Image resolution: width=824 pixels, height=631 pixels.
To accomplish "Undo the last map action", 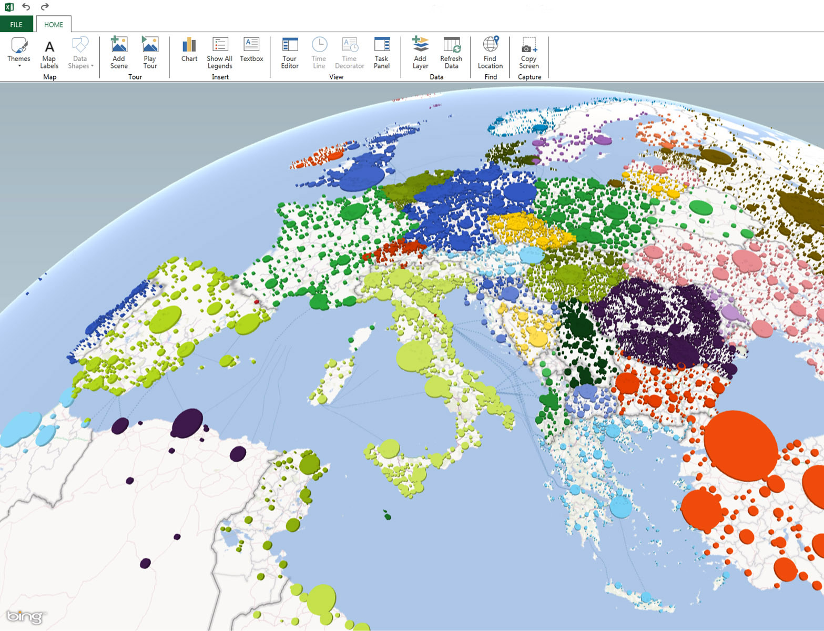I will [25, 7].
